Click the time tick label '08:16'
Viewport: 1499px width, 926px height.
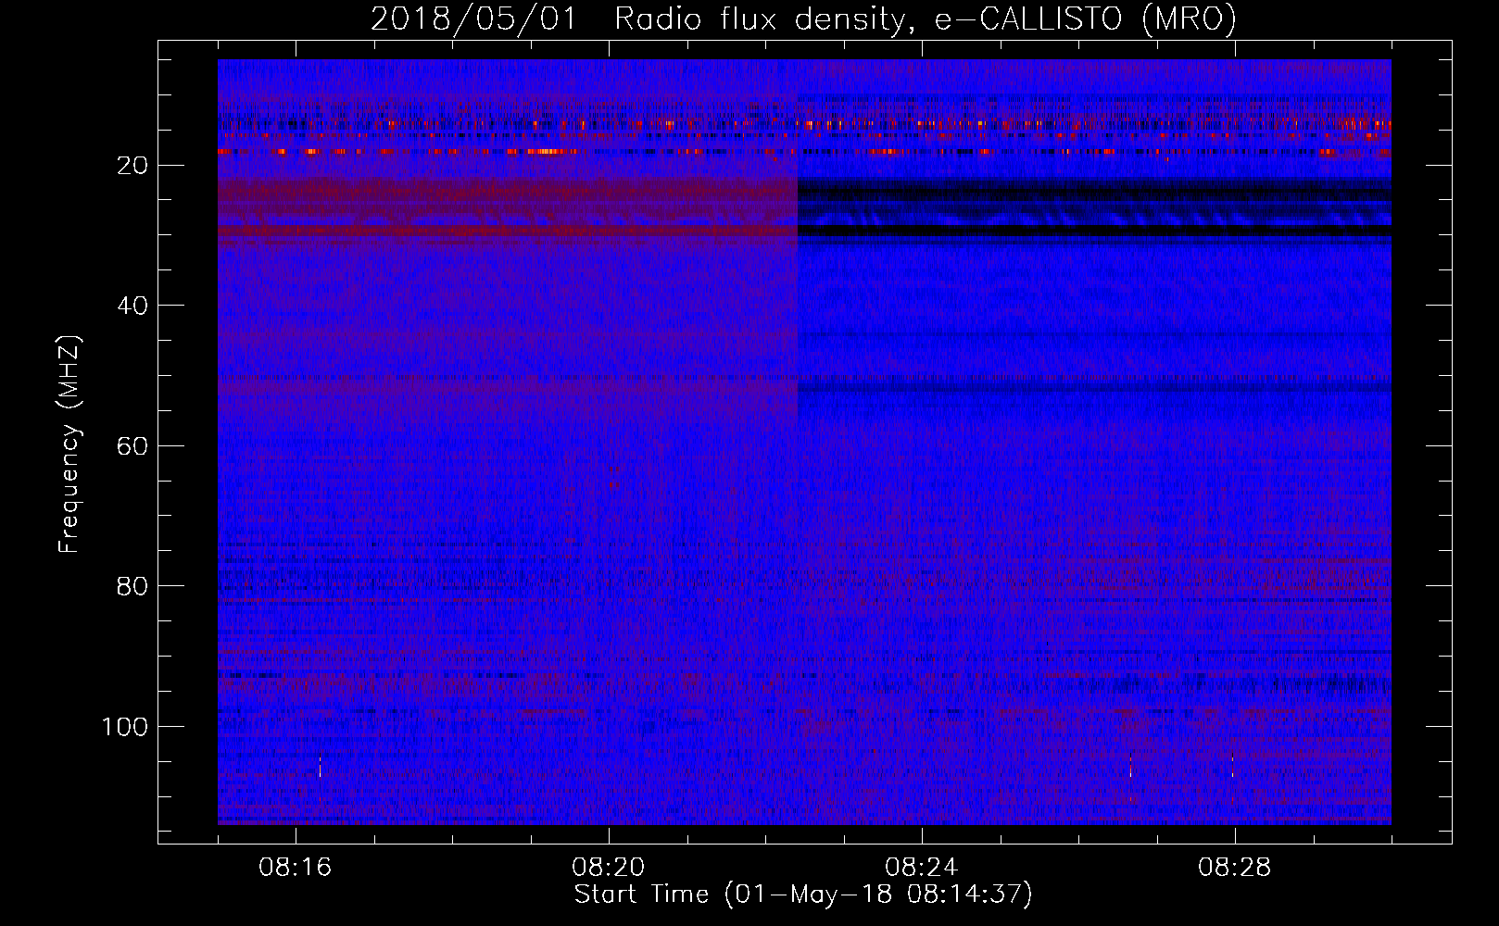pos(296,868)
